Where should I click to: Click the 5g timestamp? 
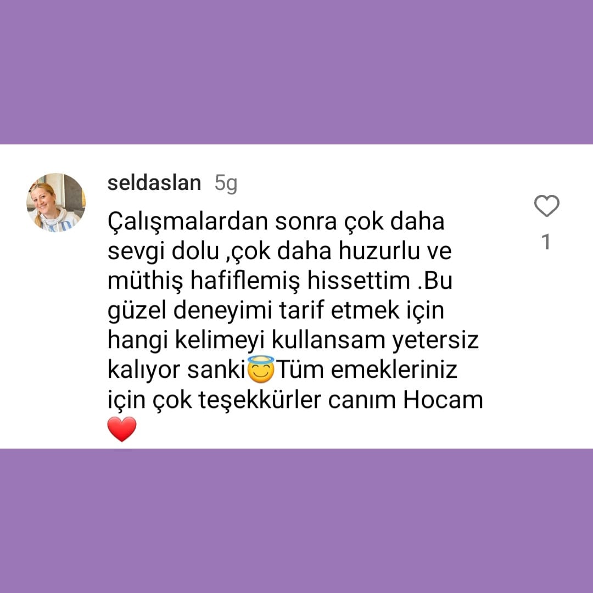pyautogui.click(x=226, y=184)
